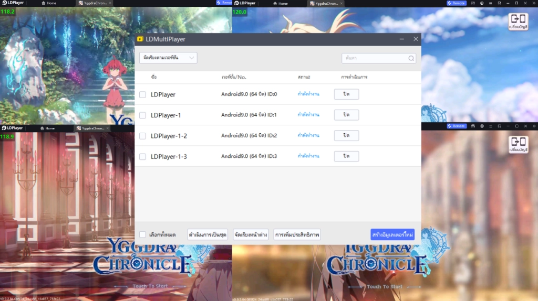
Task: Open account icon in top-right LDPlayer window
Action: [482, 3]
